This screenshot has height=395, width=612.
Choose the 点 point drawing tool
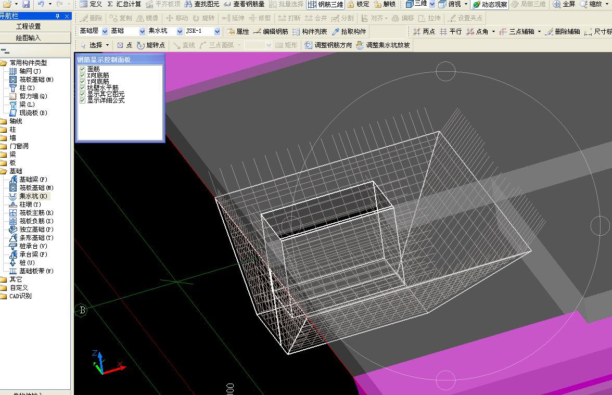click(x=124, y=45)
